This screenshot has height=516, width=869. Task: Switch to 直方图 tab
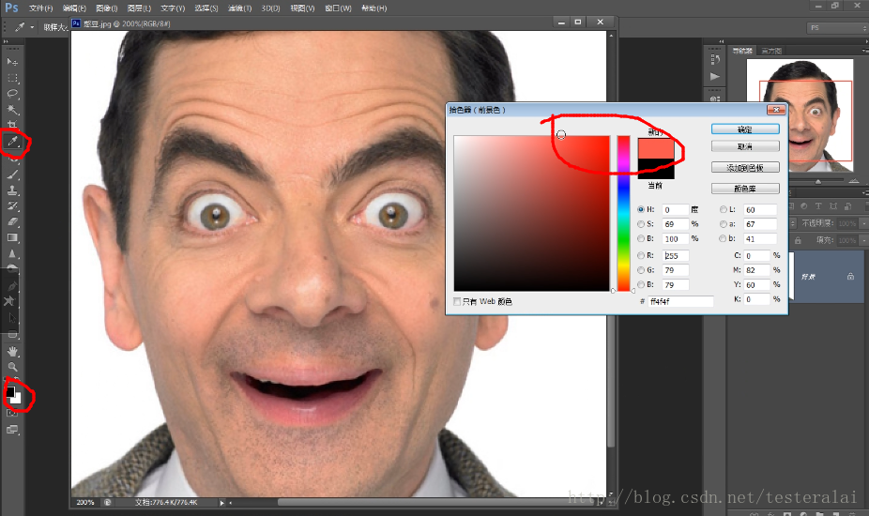click(771, 51)
